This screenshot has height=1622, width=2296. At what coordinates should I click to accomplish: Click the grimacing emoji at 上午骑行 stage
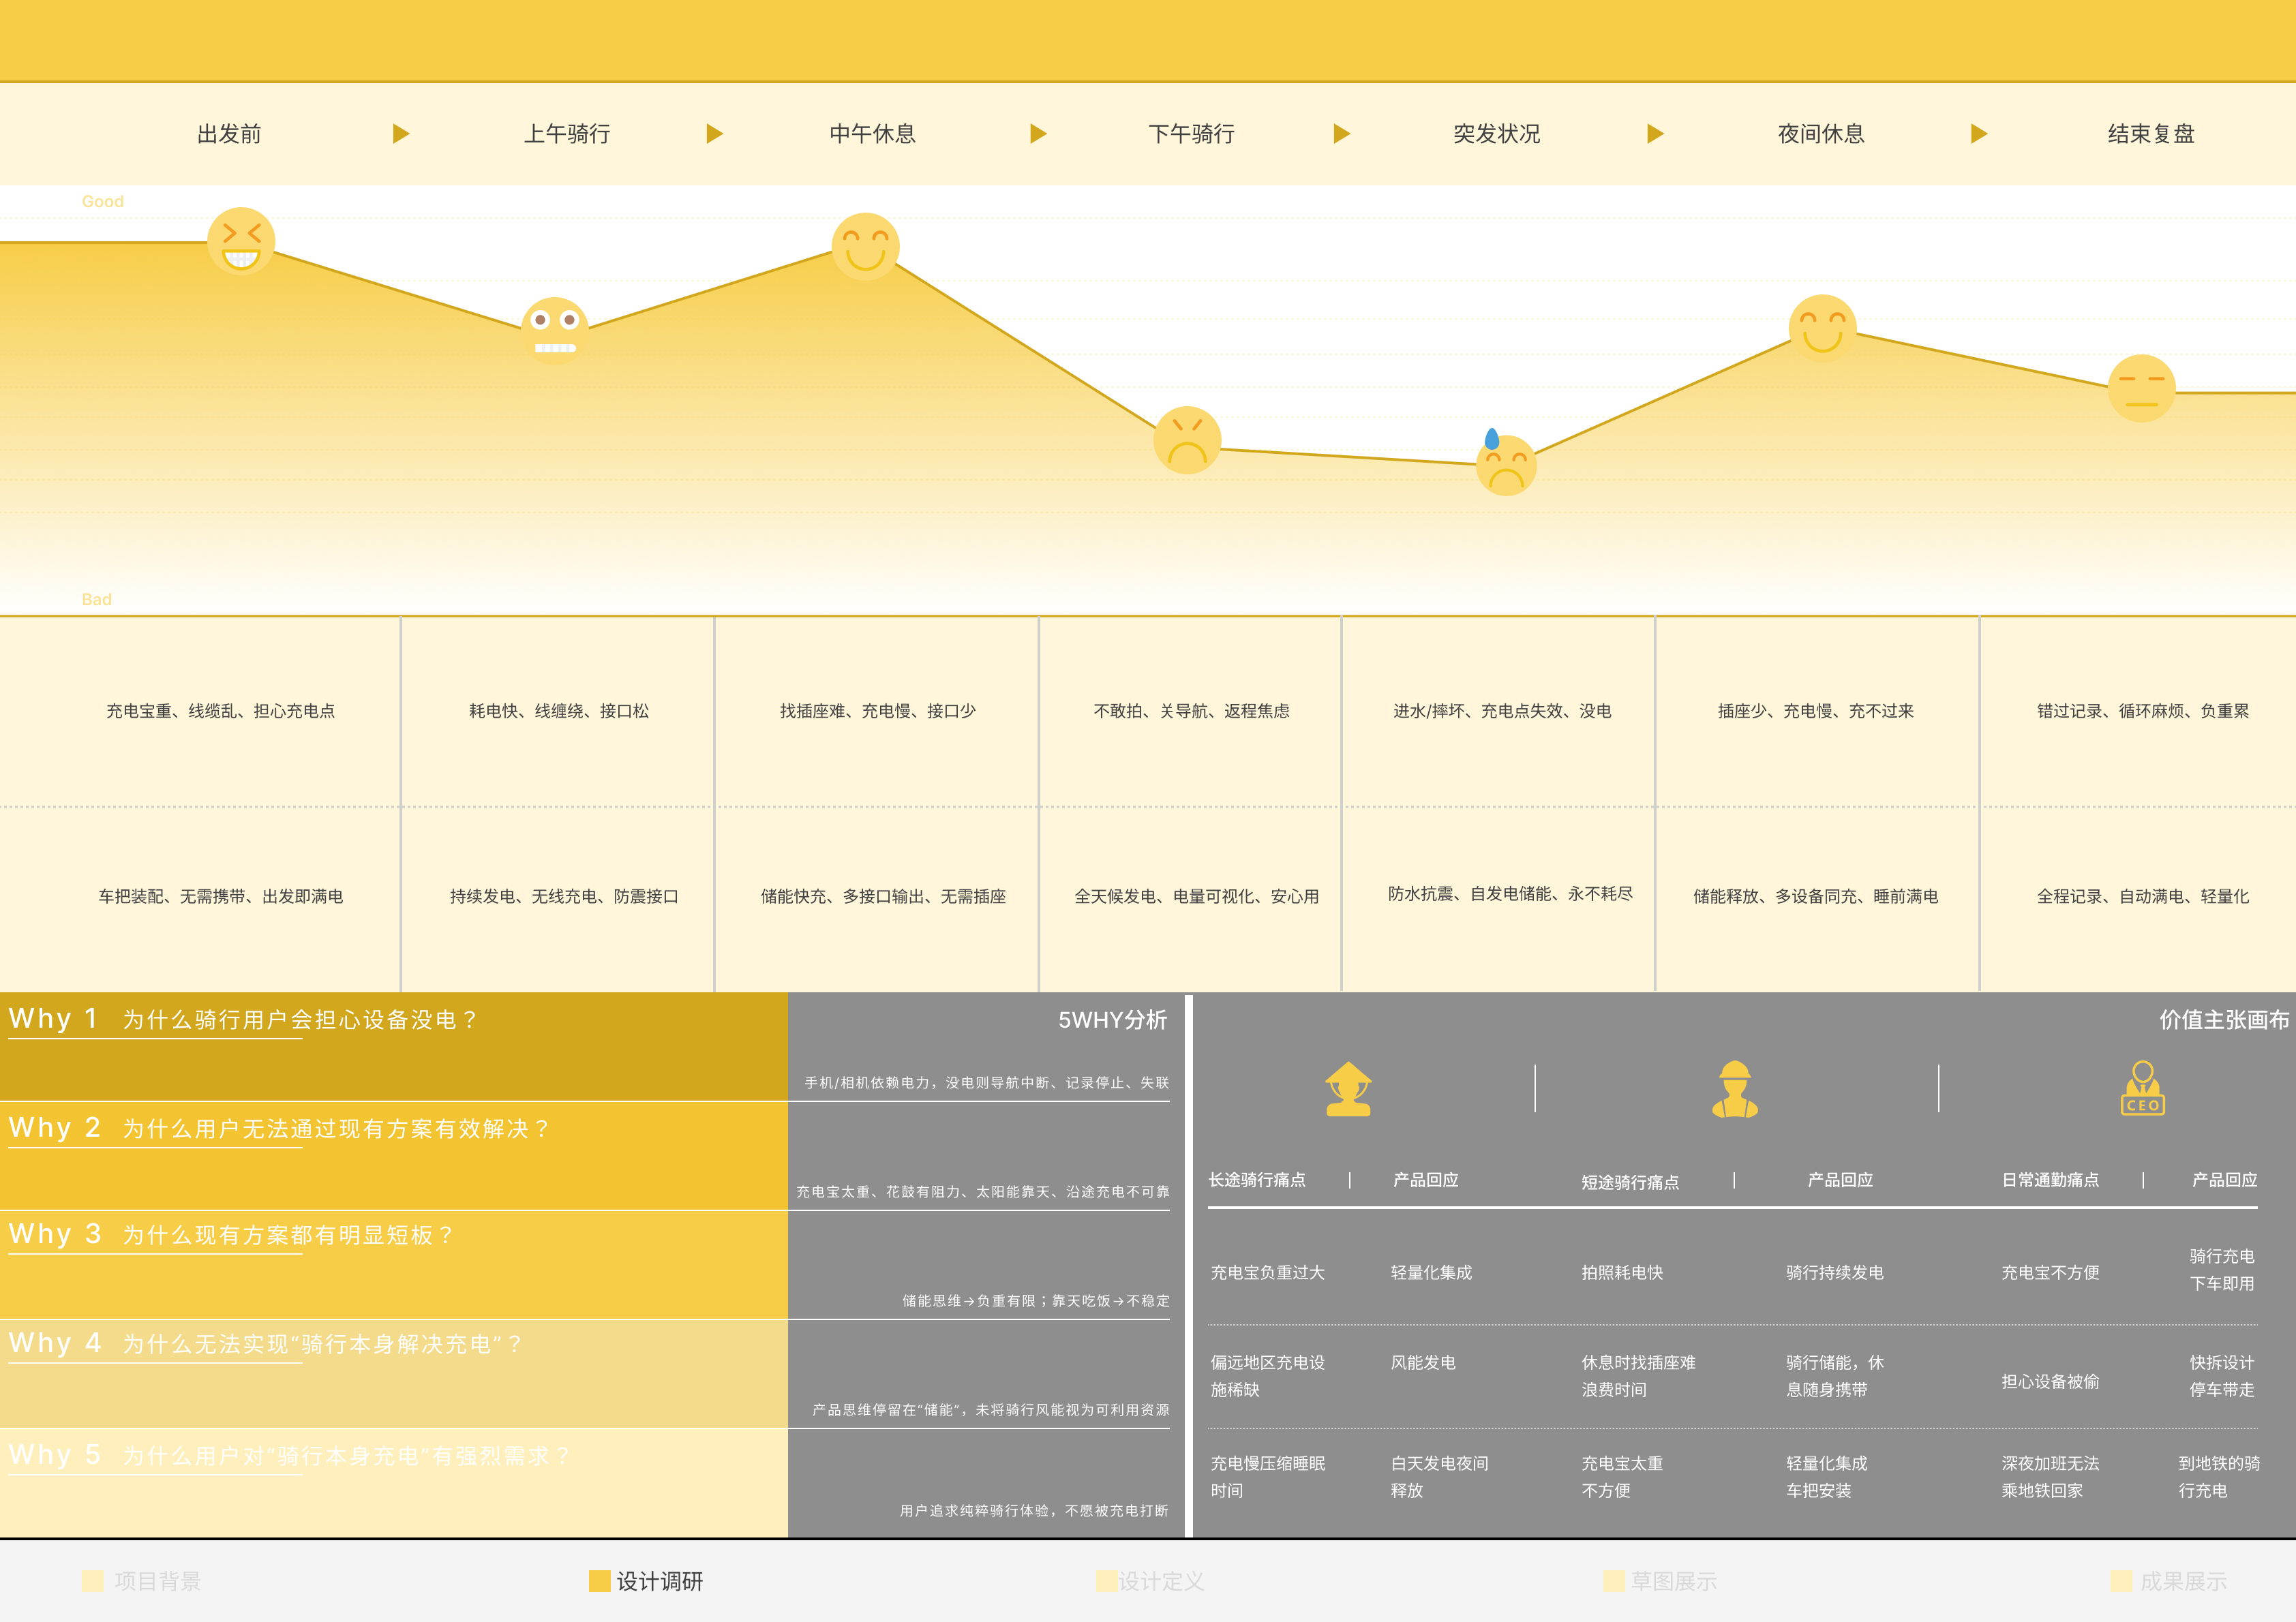(x=554, y=330)
